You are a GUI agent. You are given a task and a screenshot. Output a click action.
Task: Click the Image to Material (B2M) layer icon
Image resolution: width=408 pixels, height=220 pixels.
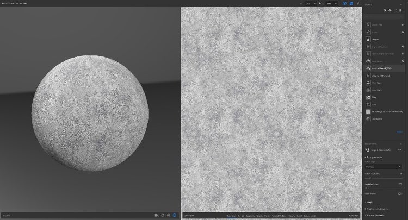pyautogui.click(x=368, y=68)
